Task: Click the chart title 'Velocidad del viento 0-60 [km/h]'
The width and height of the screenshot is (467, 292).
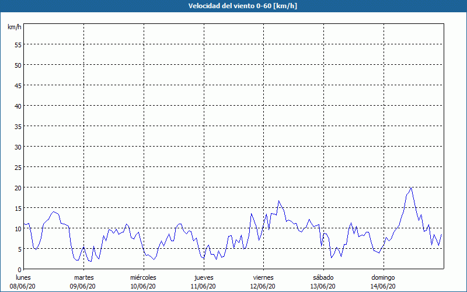Action: tap(242, 6)
